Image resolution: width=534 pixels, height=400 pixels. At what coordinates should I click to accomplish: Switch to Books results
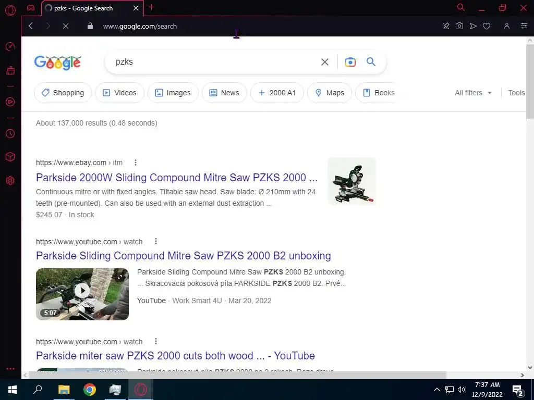click(379, 93)
